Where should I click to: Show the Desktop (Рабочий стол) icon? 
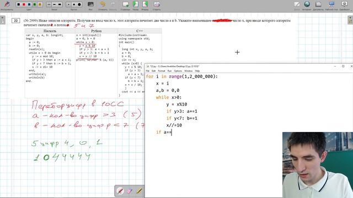point(331,4)
